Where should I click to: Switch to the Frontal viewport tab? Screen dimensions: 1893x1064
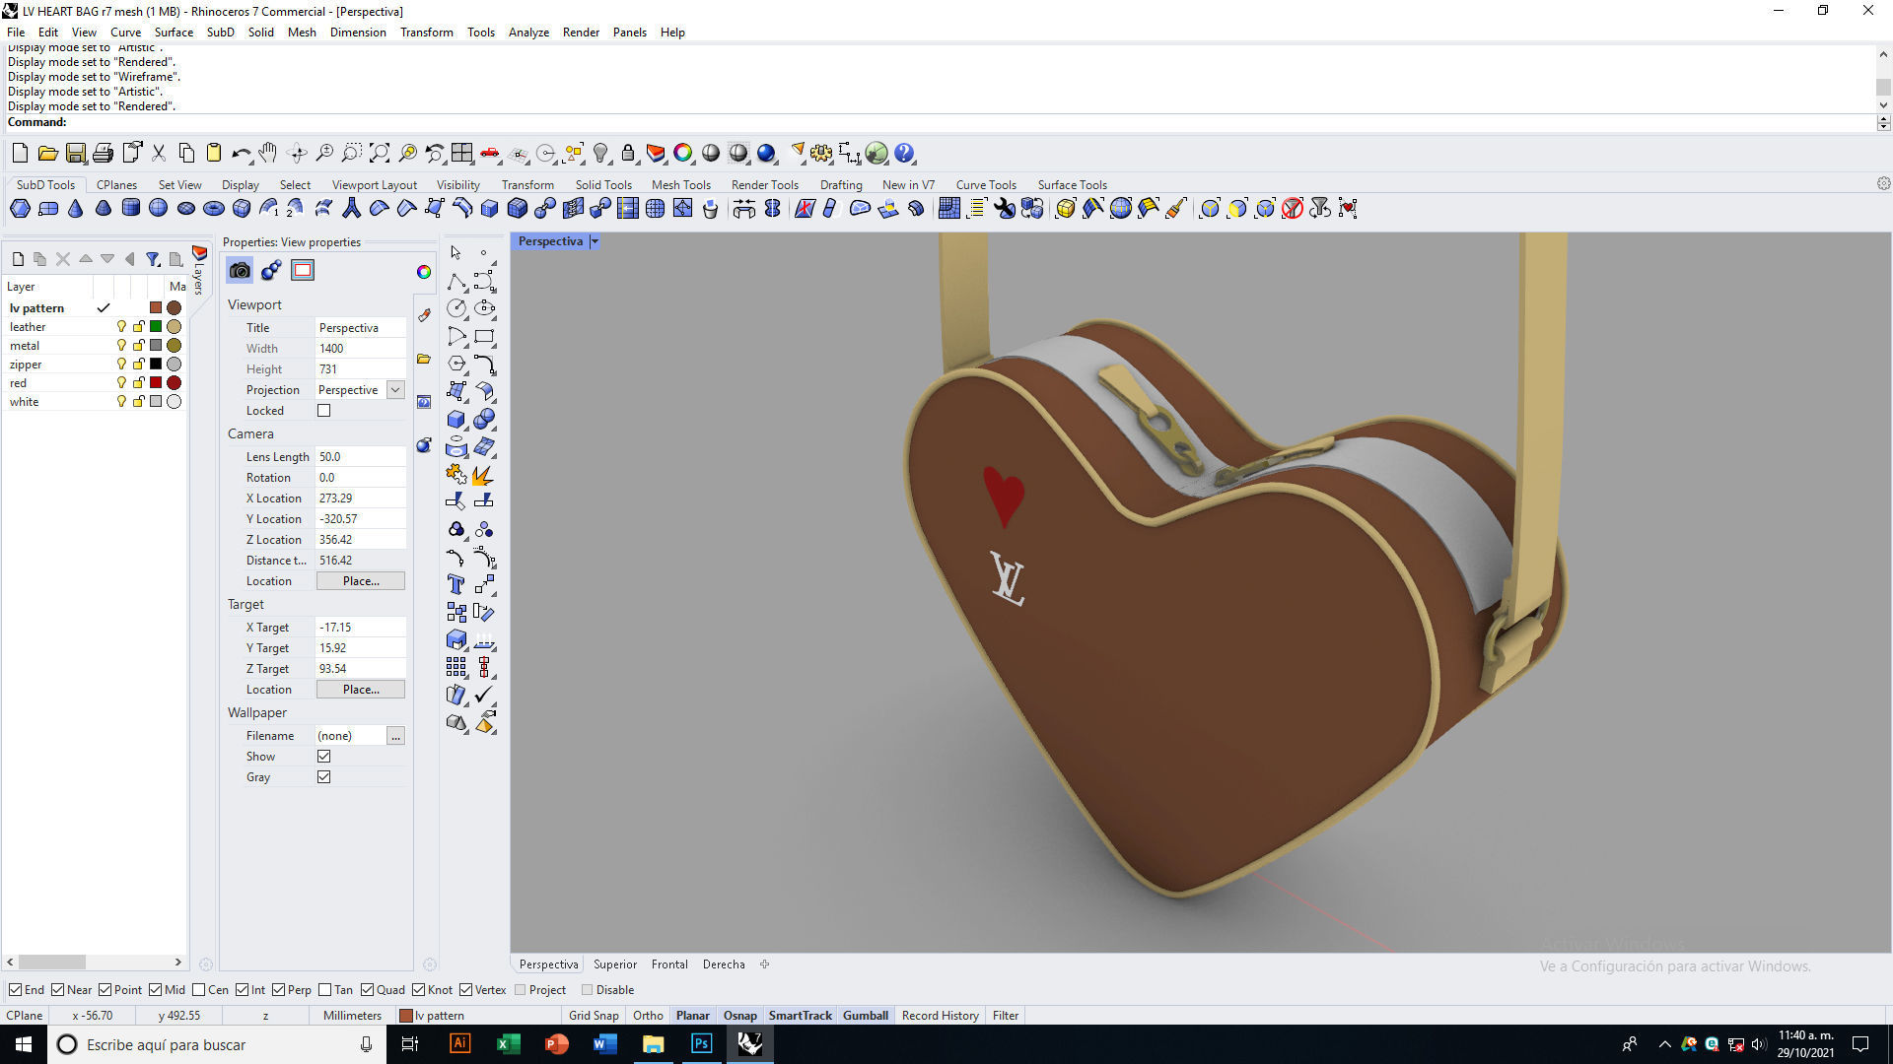coord(669,964)
